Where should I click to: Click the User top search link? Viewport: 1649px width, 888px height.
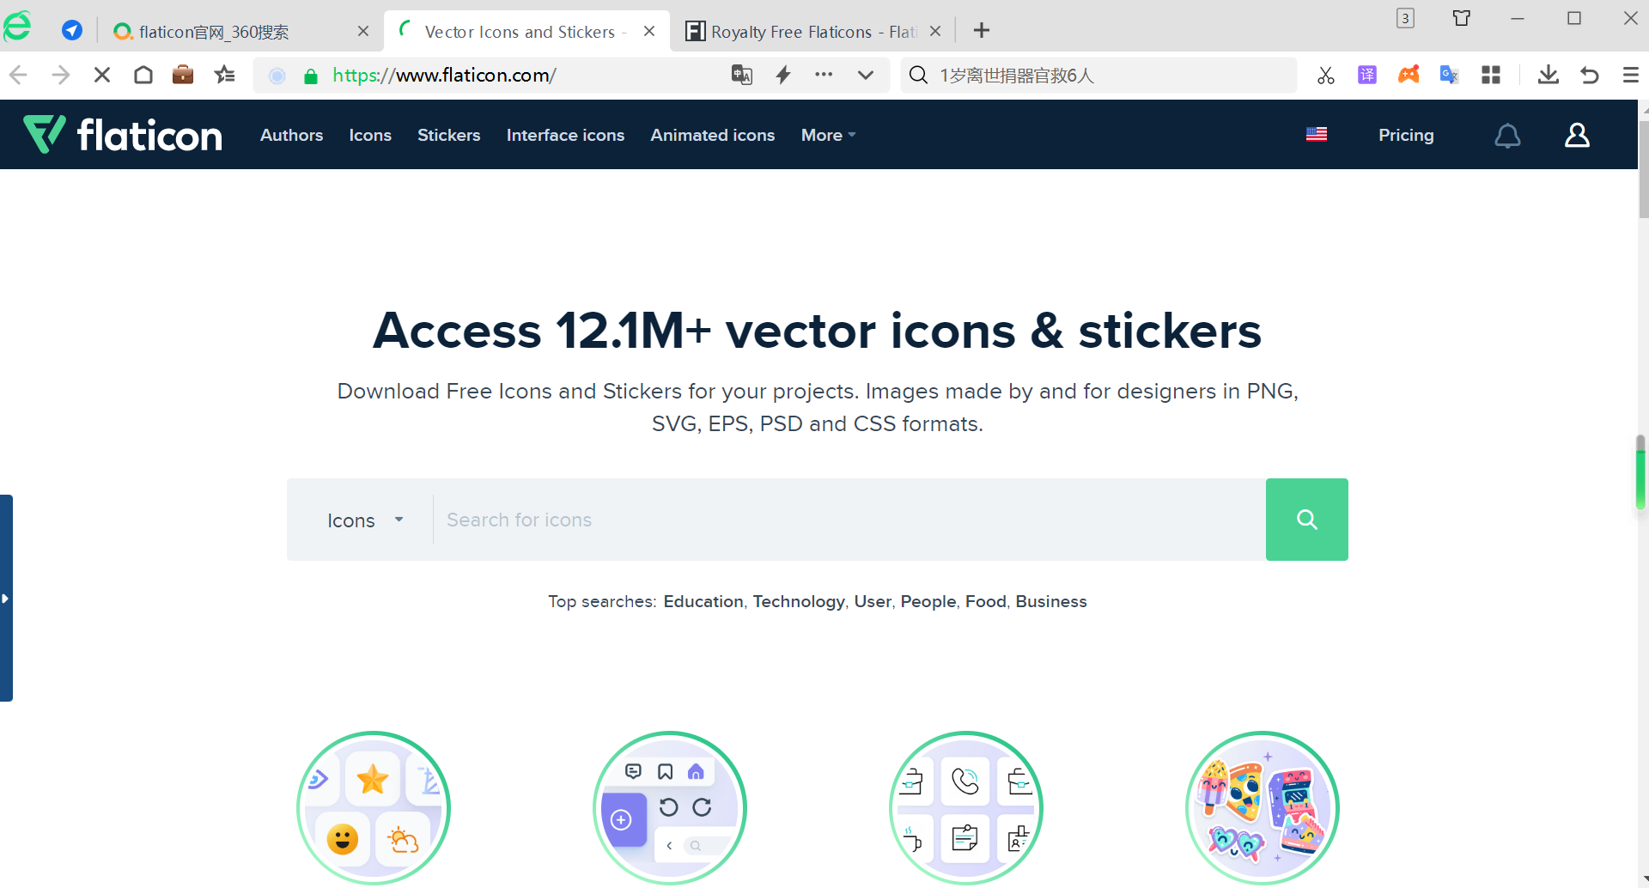pos(873,601)
